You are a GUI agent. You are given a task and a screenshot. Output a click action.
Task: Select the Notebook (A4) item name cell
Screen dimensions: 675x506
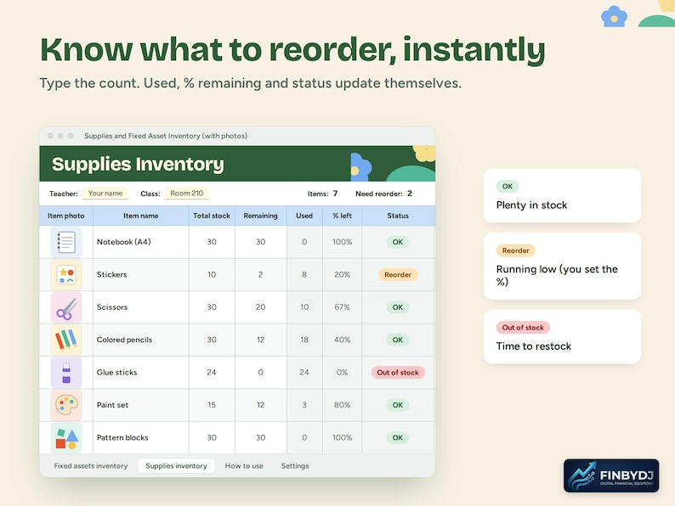coord(141,242)
